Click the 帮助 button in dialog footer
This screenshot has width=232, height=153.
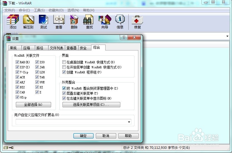coord(128,136)
